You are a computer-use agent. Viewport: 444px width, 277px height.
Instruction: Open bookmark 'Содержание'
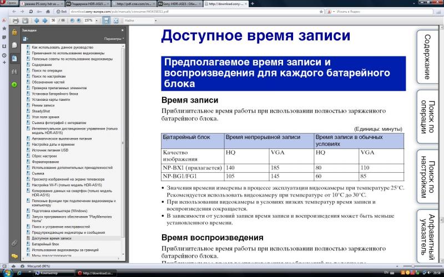(42, 65)
